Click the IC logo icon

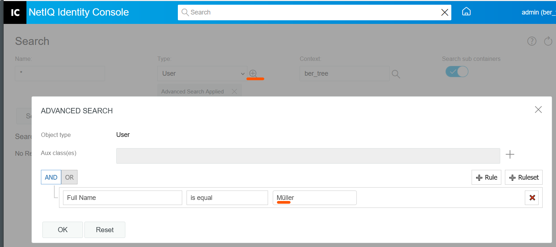pos(15,12)
